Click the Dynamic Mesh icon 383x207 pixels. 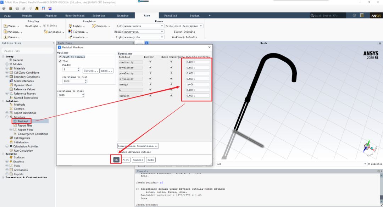pyautogui.click(x=11, y=85)
